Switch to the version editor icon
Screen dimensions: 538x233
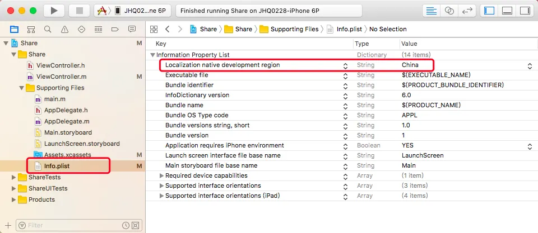point(467,11)
